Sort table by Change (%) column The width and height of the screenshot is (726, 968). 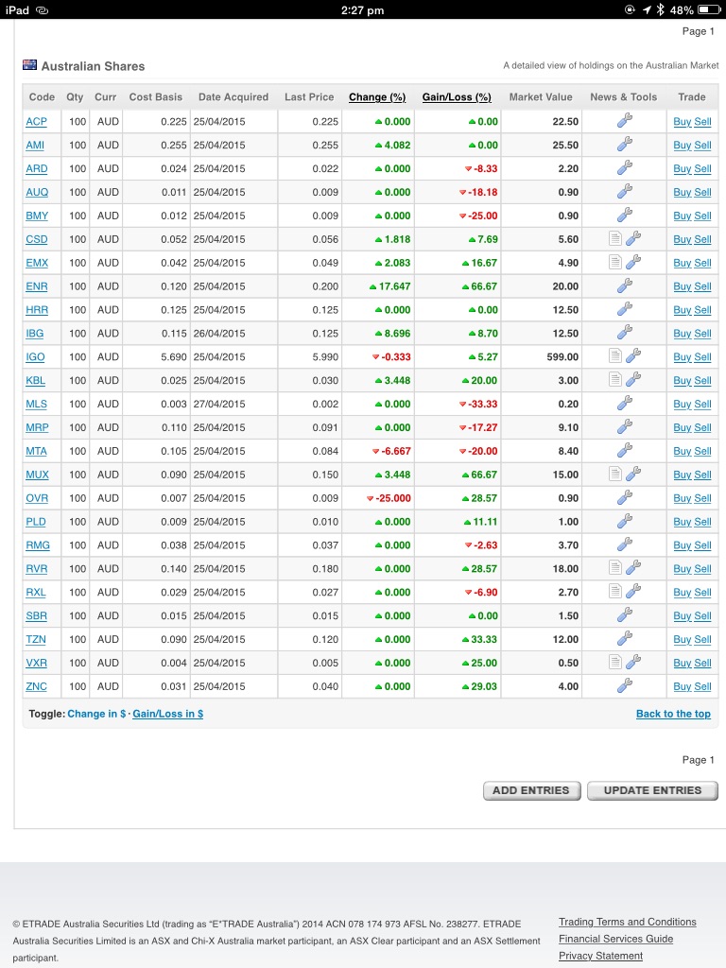click(x=377, y=97)
